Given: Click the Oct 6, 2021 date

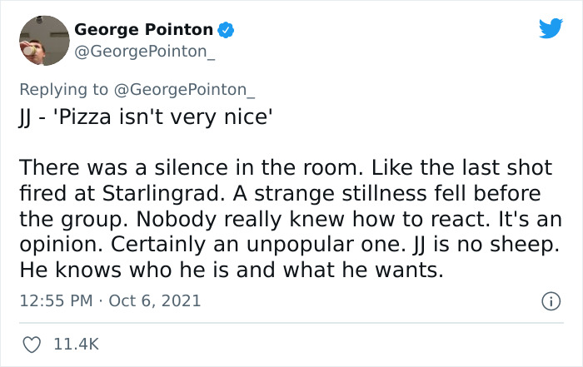Looking at the screenshot, I should point(154,300).
